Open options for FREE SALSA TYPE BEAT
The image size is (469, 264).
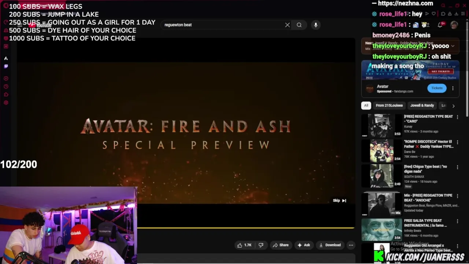click(457, 221)
